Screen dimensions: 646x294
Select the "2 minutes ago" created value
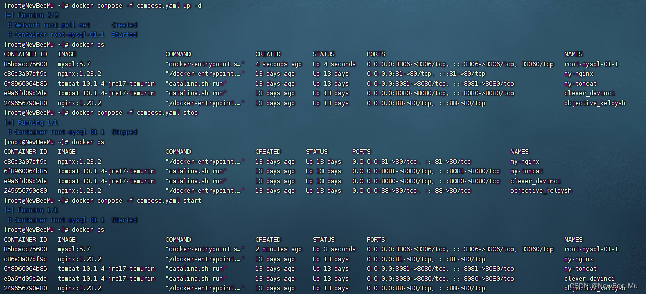click(279, 249)
